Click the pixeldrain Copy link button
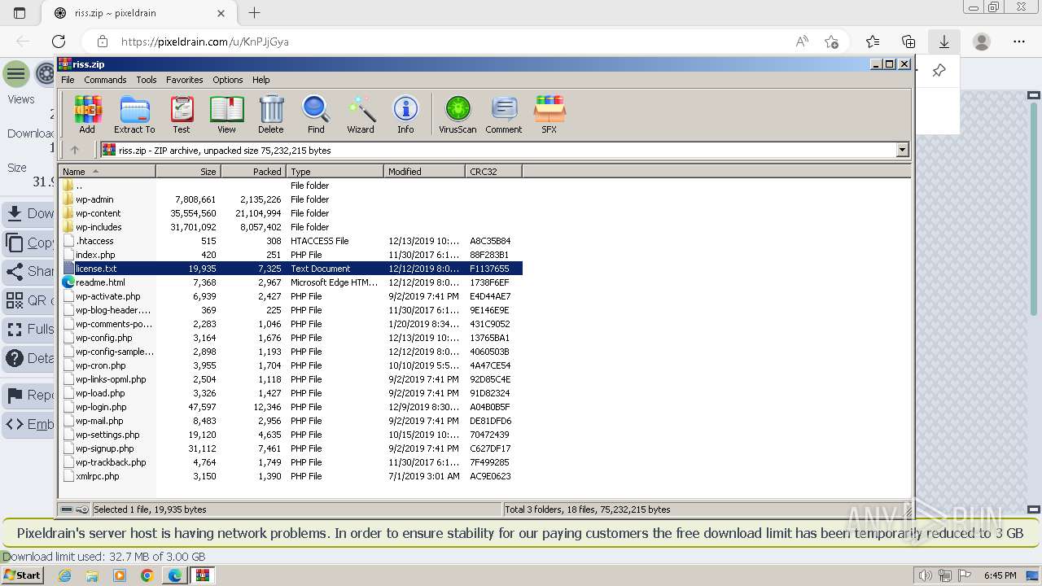Viewport: 1042px width, 586px height. (x=28, y=243)
